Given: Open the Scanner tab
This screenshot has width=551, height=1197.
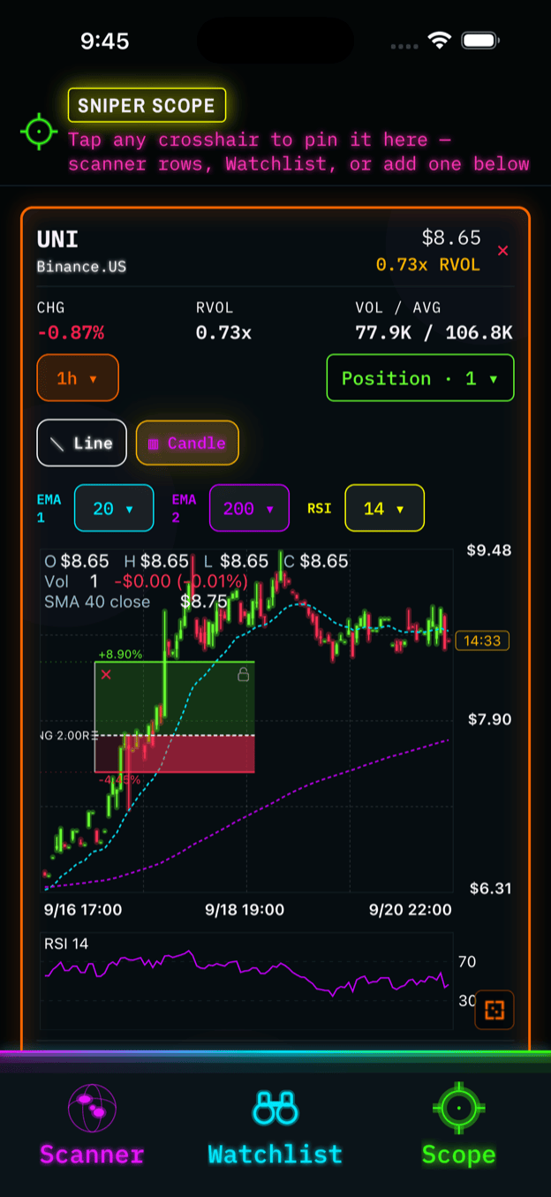Looking at the screenshot, I should pos(92,1125).
